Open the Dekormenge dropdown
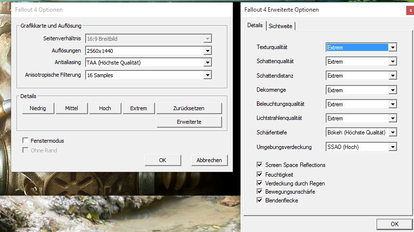Screen dimensions: 414x232 pos(361,90)
